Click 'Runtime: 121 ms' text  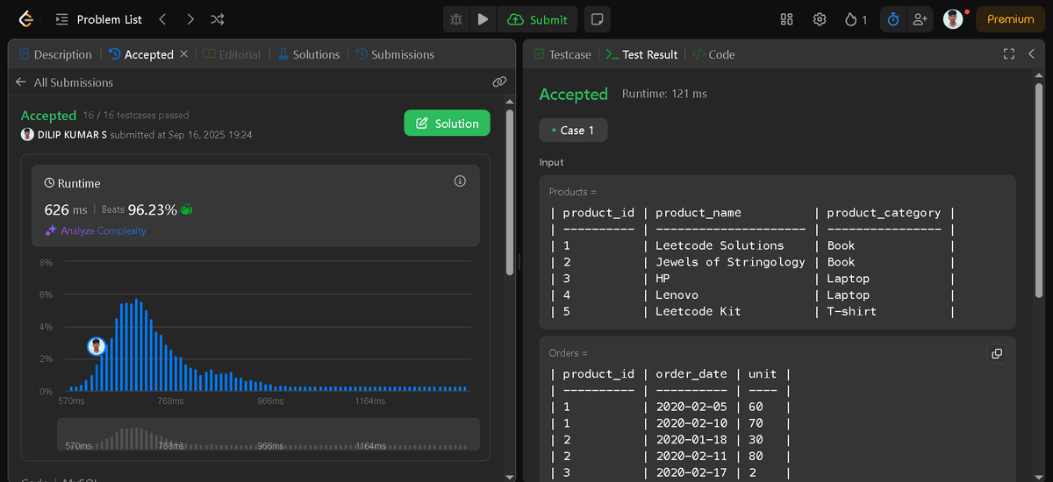pos(664,94)
